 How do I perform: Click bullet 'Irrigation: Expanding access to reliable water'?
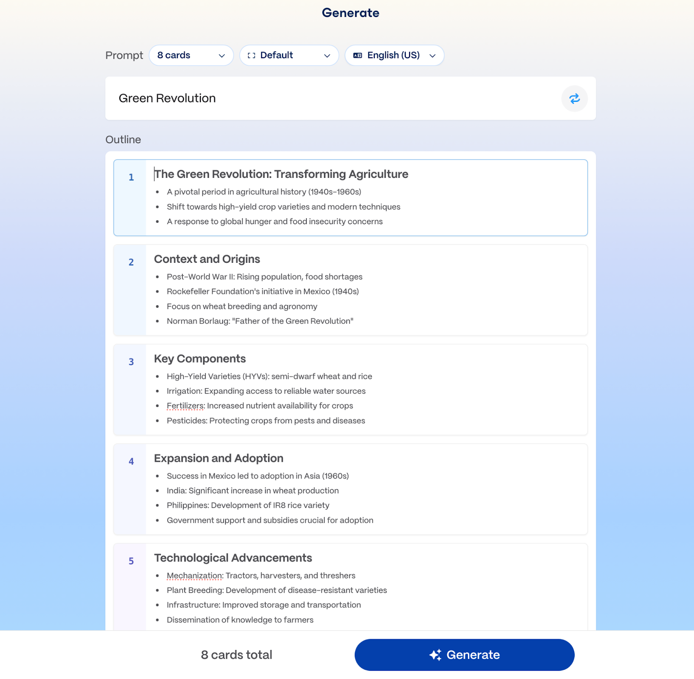point(266,392)
